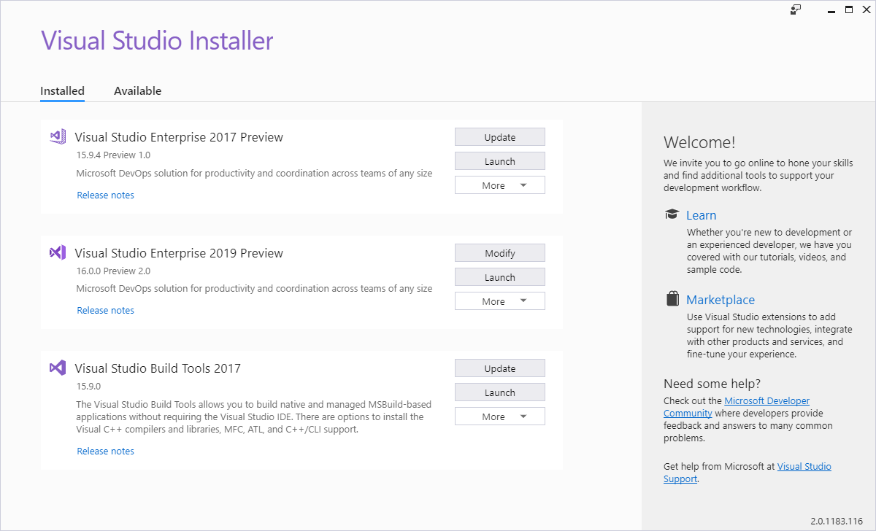Screen dimensions: 876x531
Task: Click the Visual Studio Enterprise 2017 Preview product icon
Action: (x=57, y=136)
